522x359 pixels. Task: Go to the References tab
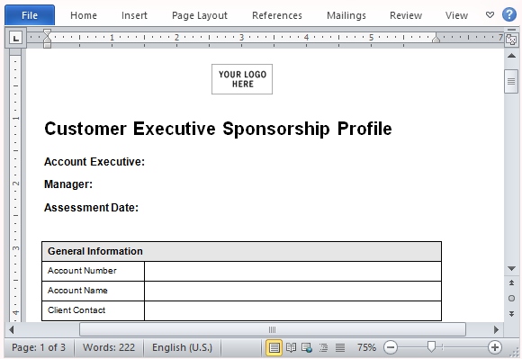[x=277, y=15]
